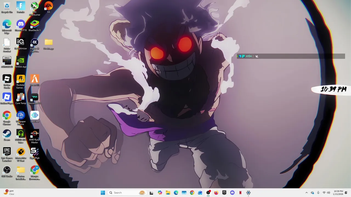
Task: Select the NVIDIA RTX Voice icon
Action: pos(21,137)
